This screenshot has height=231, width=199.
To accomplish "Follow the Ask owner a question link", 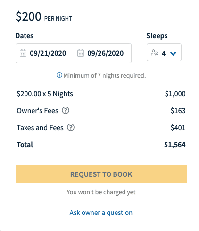I will [101, 213].
